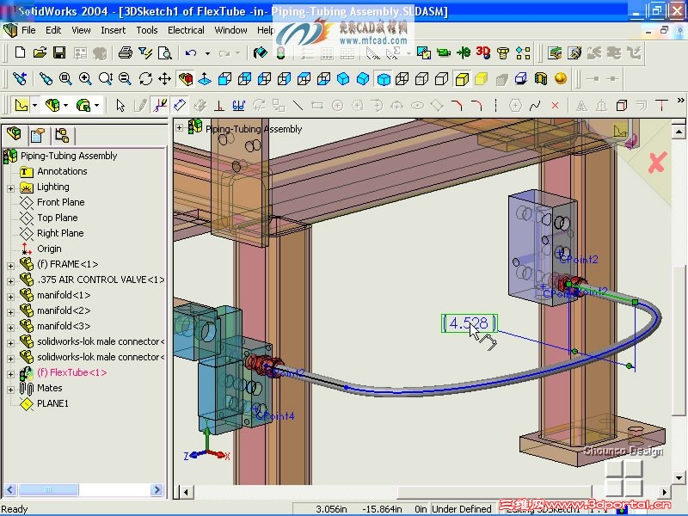Click the red 3D icon

point(482,52)
